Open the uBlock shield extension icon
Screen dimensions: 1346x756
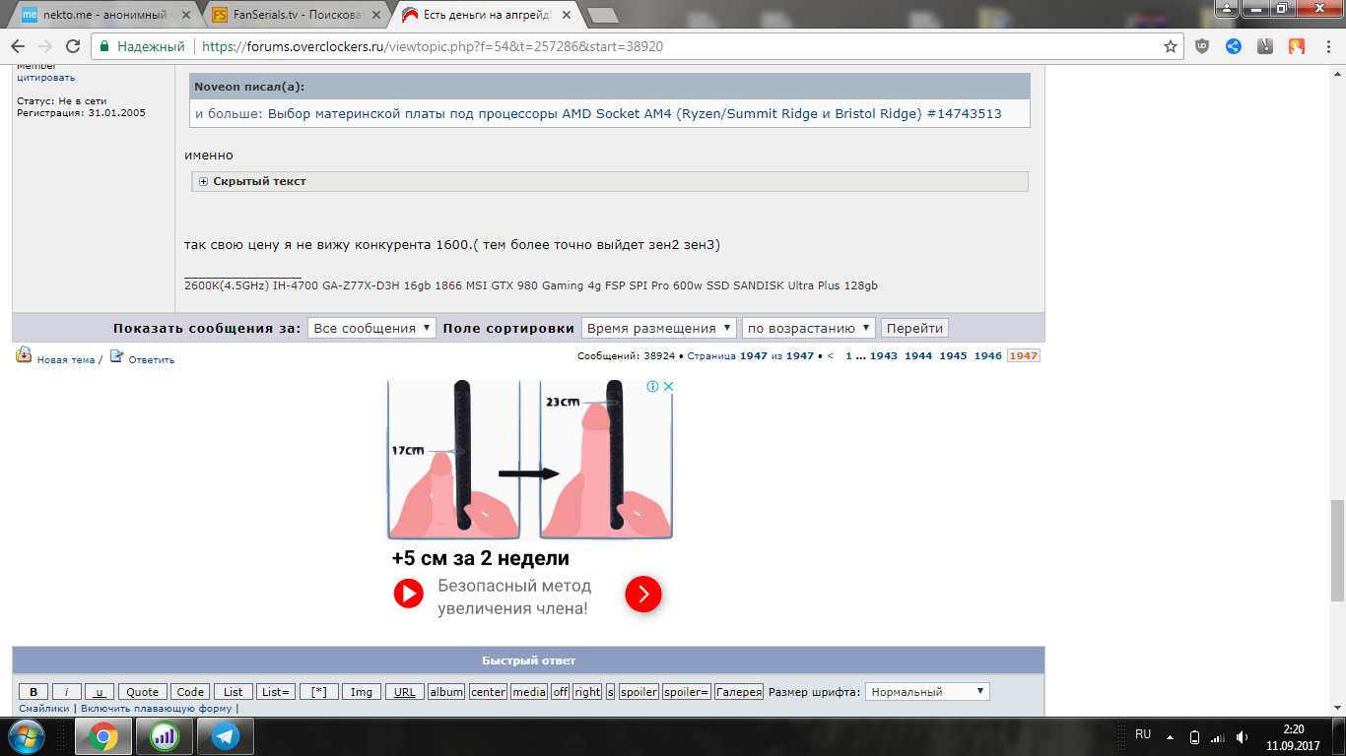1202,46
